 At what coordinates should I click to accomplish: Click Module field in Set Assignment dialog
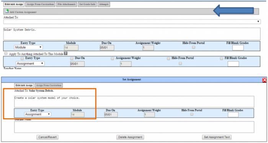point(78,114)
